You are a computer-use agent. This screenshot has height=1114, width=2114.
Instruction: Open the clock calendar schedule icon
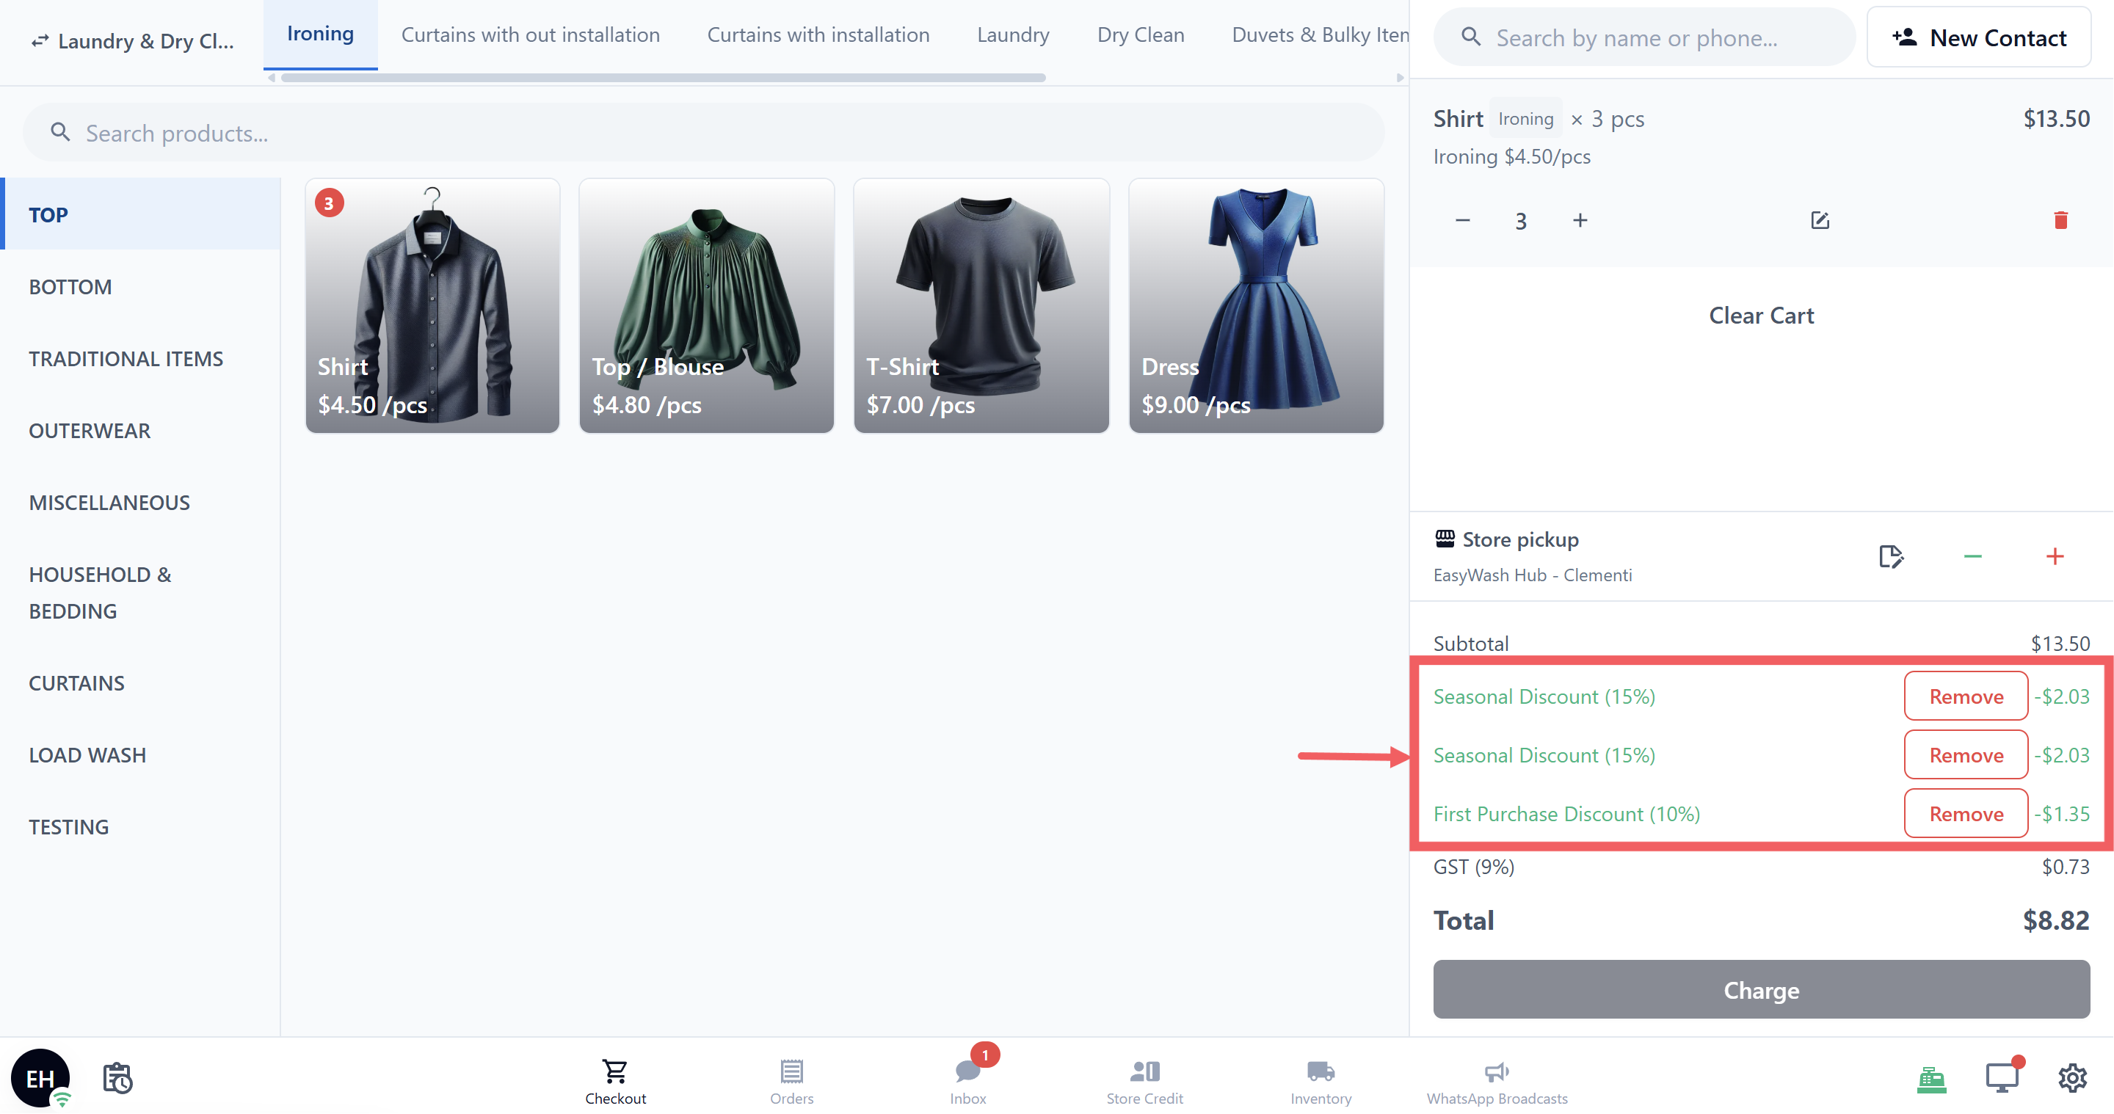tap(118, 1078)
